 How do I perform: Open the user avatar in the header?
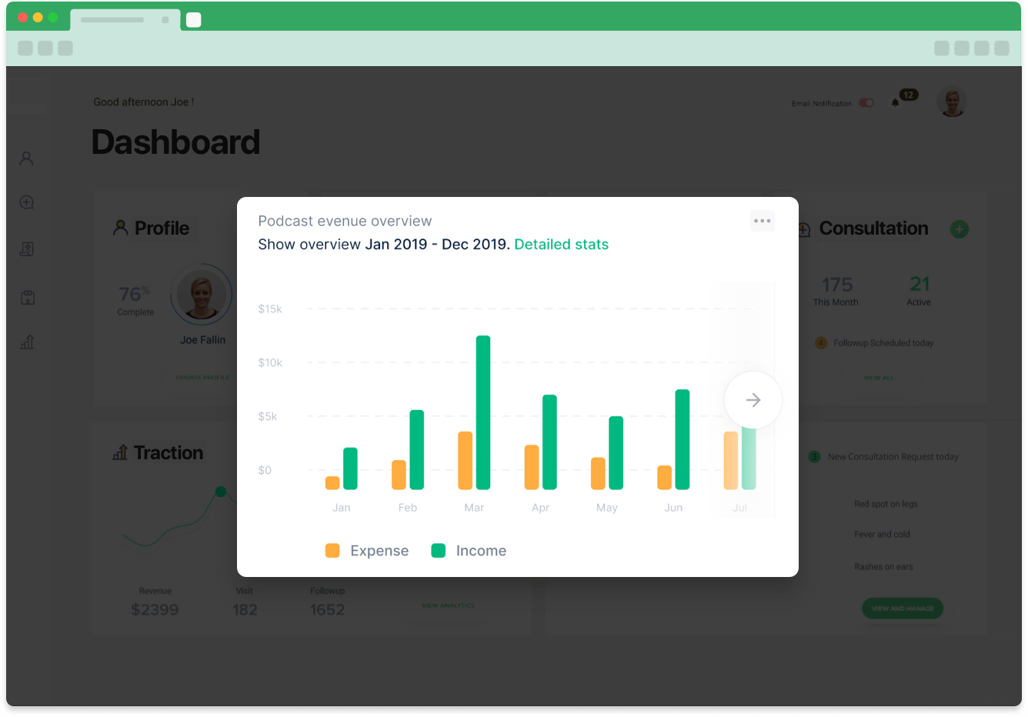(952, 102)
